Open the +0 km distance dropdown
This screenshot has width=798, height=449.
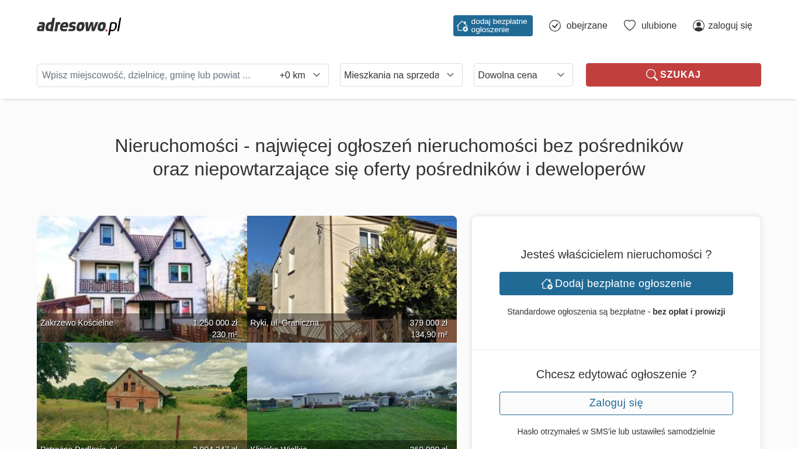(300, 75)
